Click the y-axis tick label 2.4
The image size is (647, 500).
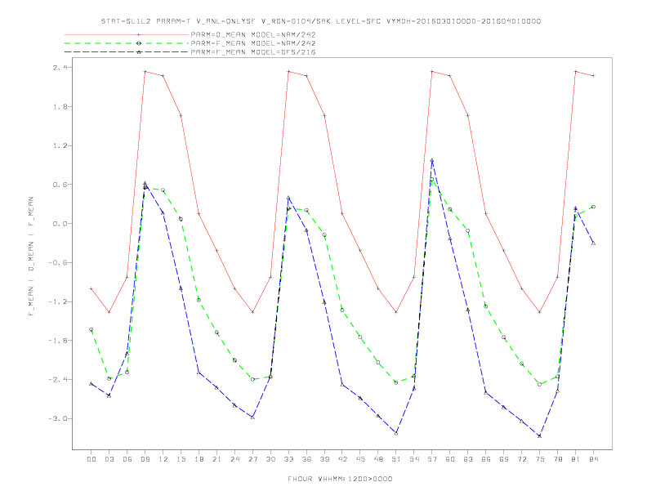pos(59,67)
